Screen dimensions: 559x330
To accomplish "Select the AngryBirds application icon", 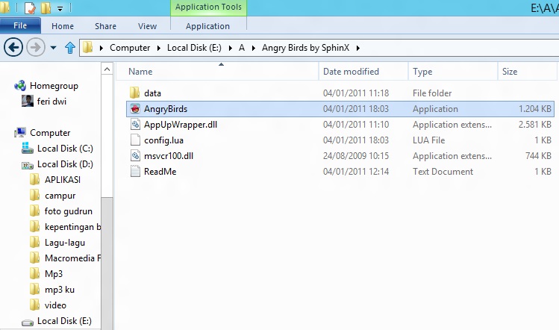I will click(135, 109).
